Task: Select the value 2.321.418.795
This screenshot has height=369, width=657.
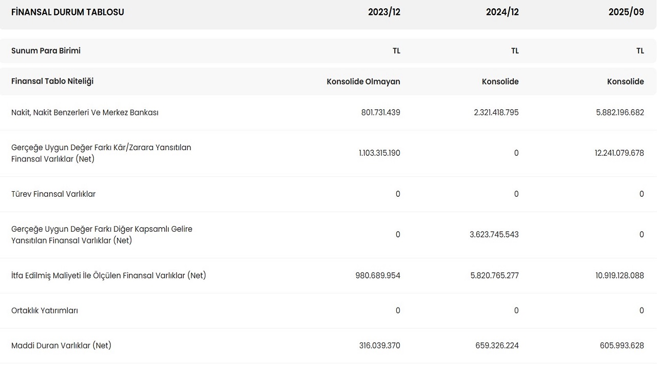Action: point(496,112)
